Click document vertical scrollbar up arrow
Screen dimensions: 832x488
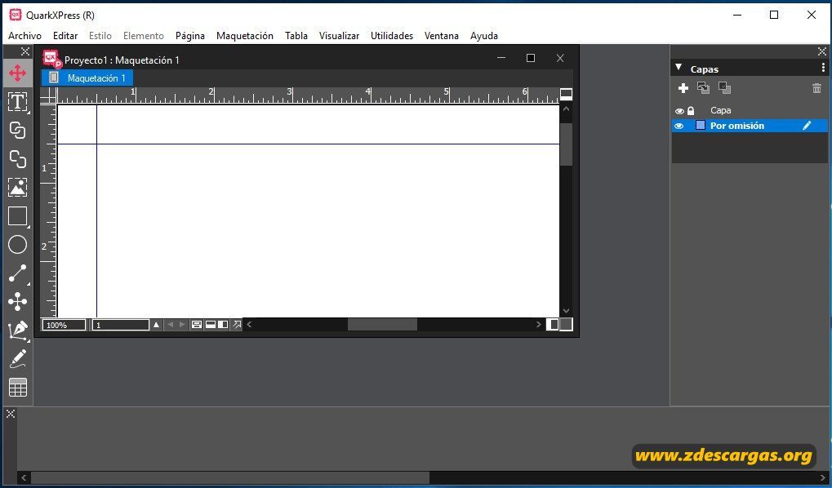pyautogui.click(x=566, y=109)
